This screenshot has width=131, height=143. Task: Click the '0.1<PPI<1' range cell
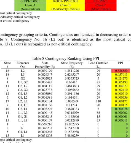coord(101,1)
